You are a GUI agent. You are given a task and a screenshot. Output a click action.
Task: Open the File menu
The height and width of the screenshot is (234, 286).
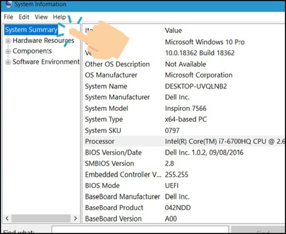(x=8, y=17)
